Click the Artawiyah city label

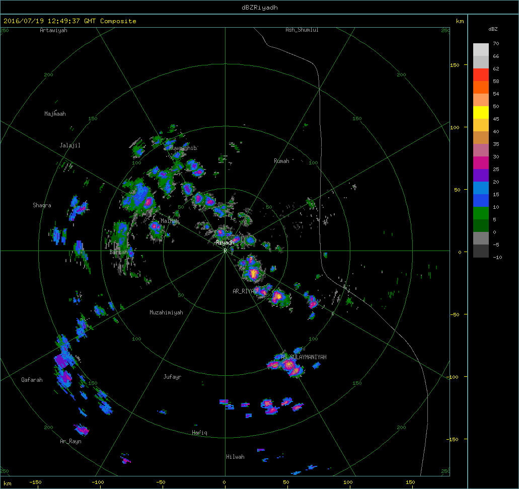click(54, 30)
